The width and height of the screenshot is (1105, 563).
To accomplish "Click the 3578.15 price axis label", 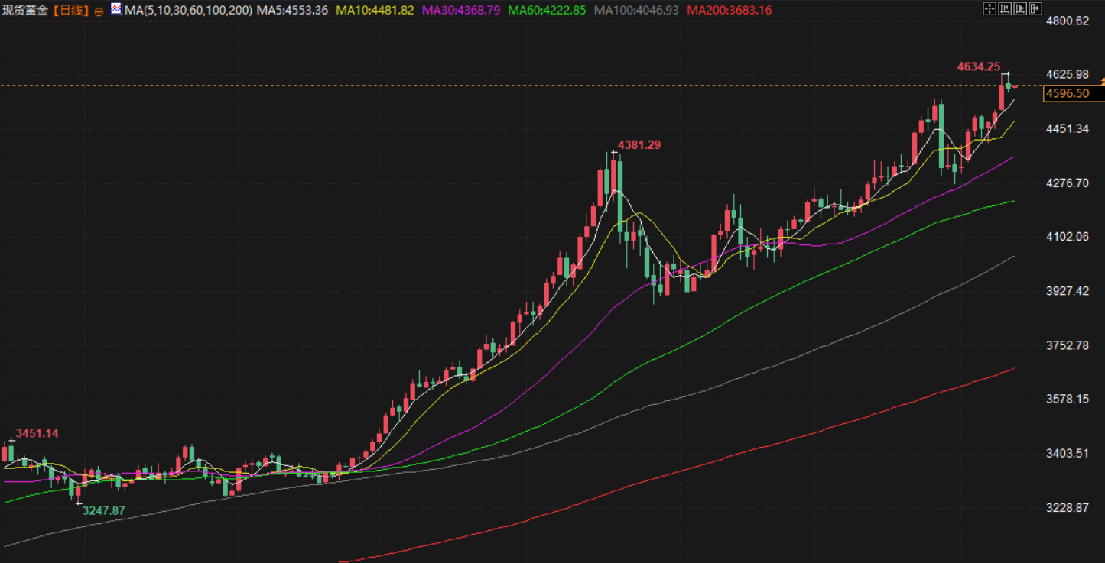I will pos(1068,399).
